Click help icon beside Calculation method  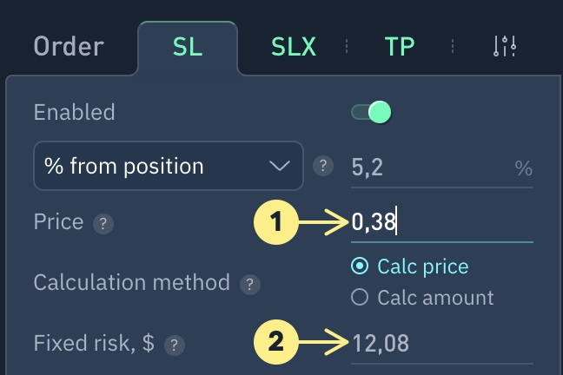(x=250, y=284)
